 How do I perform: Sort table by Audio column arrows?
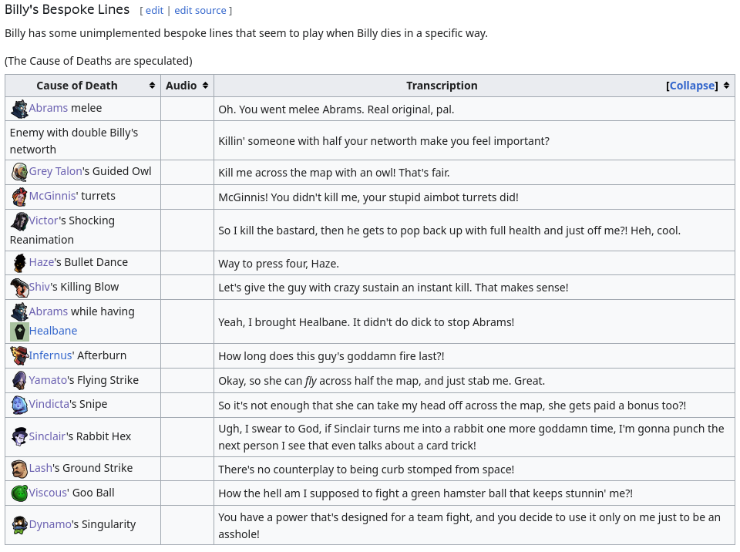[x=206, y=86]
